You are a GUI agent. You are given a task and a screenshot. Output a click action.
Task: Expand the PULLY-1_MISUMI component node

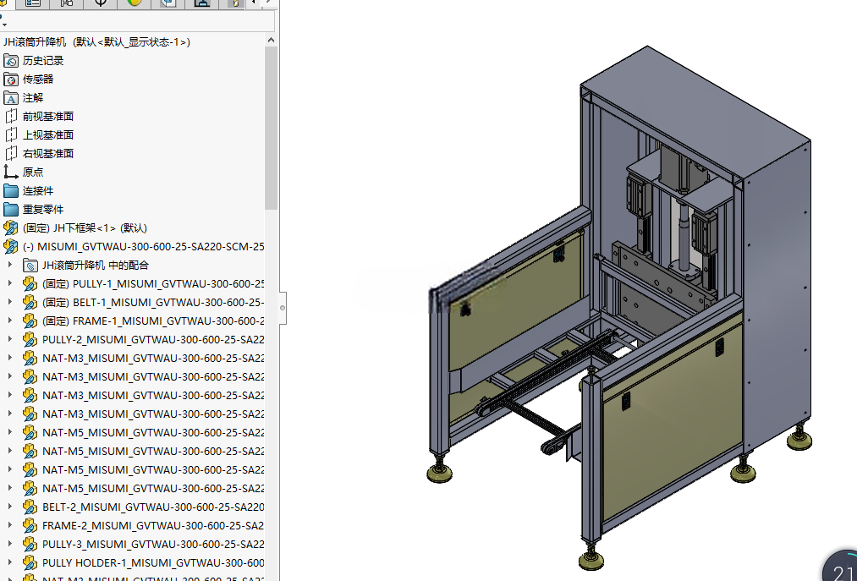(x=9, y=283)
